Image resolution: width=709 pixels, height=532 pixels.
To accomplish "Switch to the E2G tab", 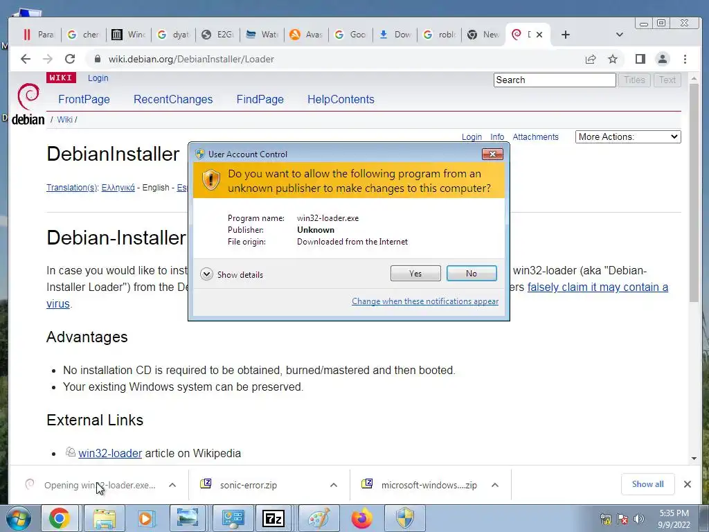I will click(218, 35).
